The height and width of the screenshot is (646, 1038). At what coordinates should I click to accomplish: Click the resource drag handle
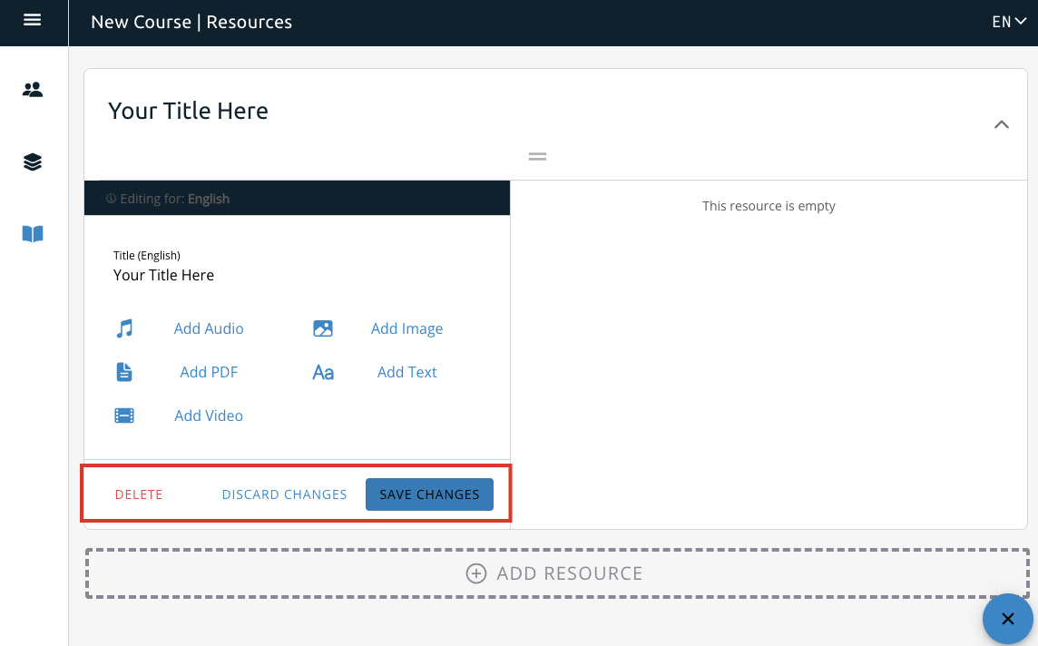tap(537, 156)
